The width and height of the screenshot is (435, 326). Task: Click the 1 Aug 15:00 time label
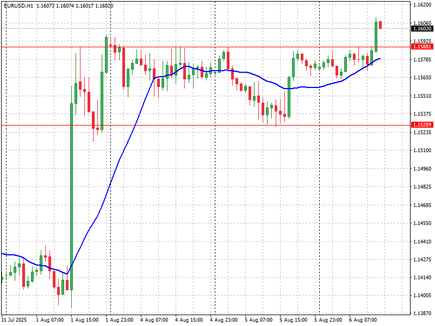[85, 320]
